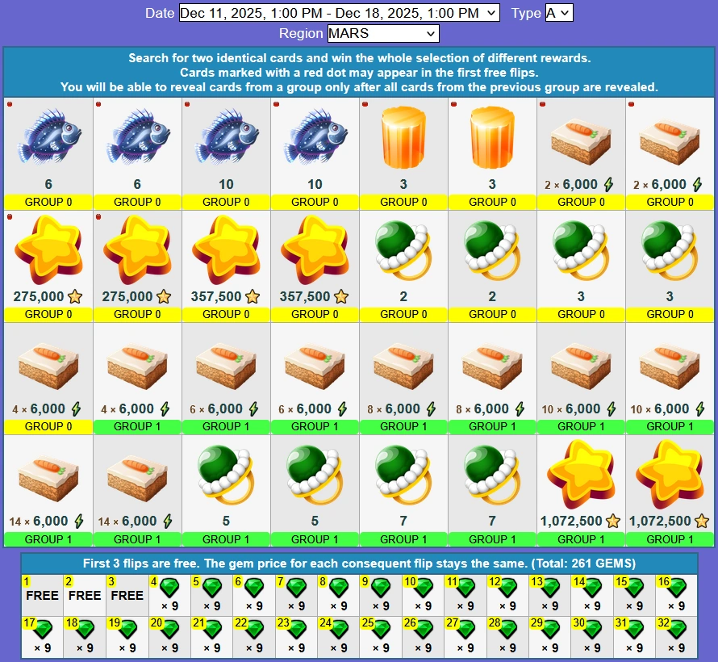Click the green gem for flip 31
The image size is (718, 662).
[635, 630]
